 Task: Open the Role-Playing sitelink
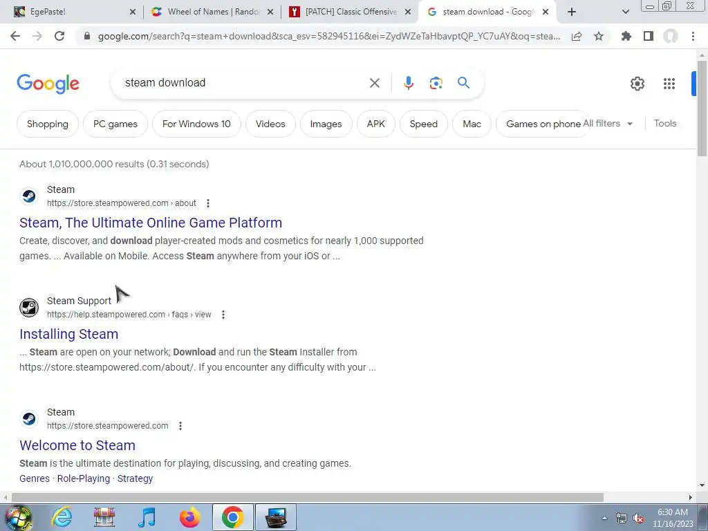click(84, 478)
